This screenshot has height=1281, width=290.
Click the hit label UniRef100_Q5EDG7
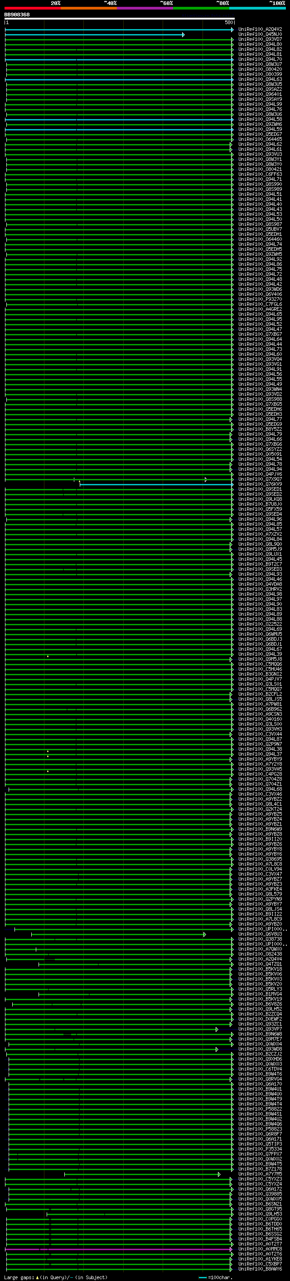(x=260, y=134)
